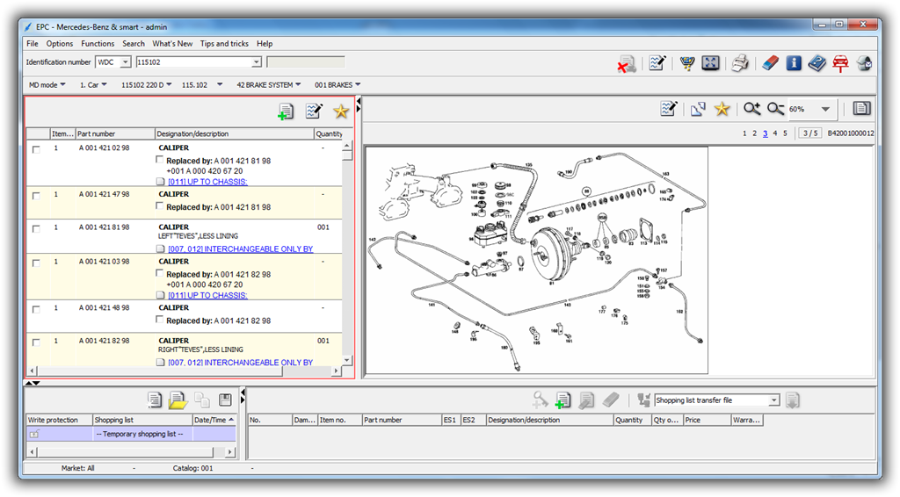Screen dimensions: 900x497
Task: Click the brake system exploded diagram
Action: point(537,260)
